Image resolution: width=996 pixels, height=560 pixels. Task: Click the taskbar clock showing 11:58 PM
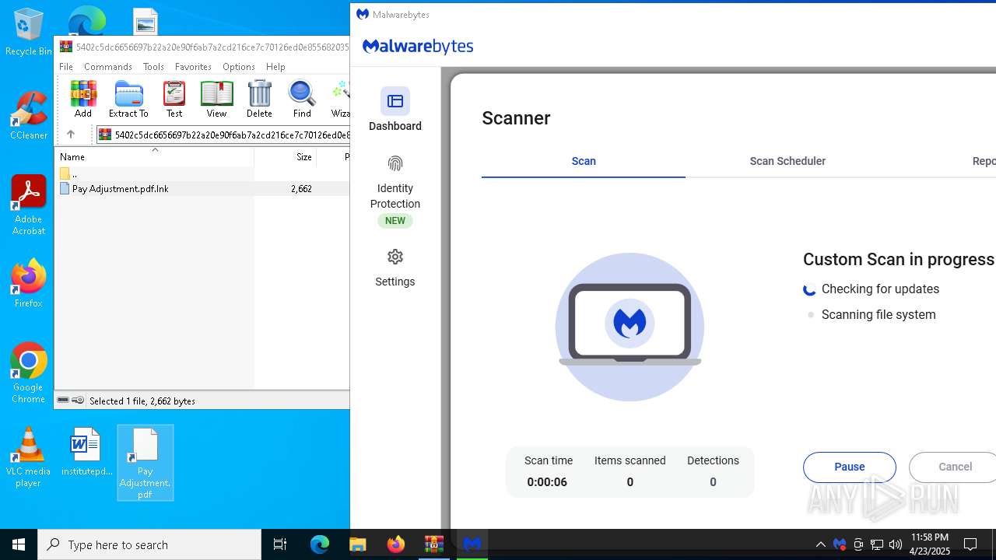pos(930,544)
